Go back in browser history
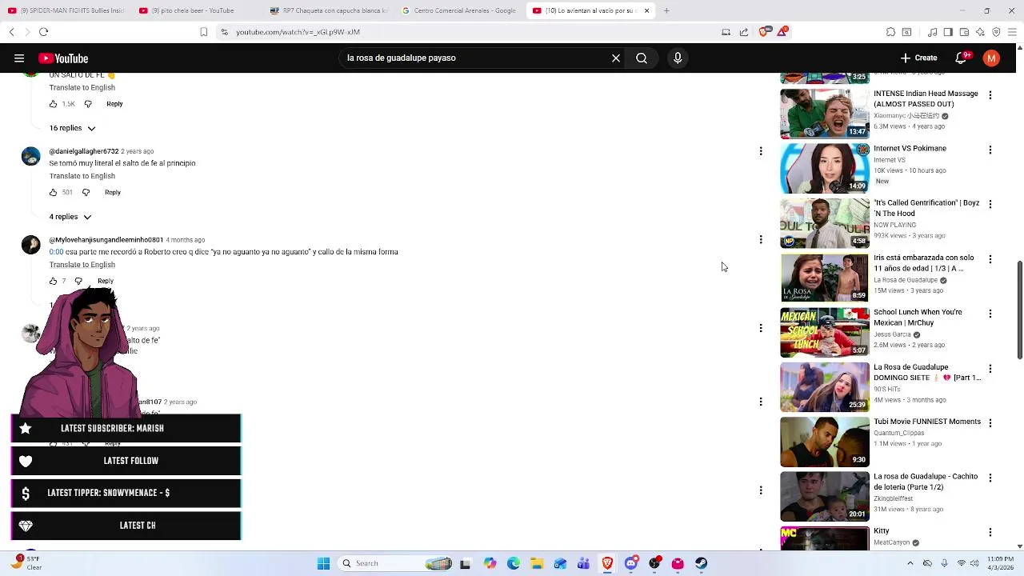 tap(11, 32)
